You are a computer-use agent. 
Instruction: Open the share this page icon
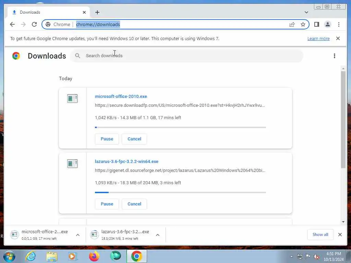(292, 24)
